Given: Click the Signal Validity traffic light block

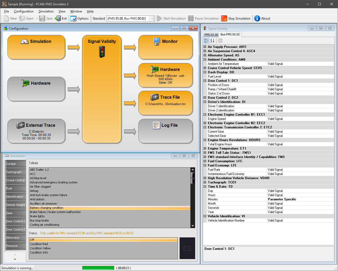Looking at the screenshot, I should click(x=102, y=89).
